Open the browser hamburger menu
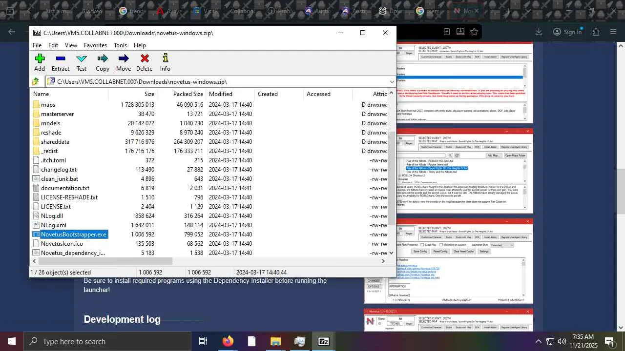This screenshot has height=351, width=625. tap(613, 32)
